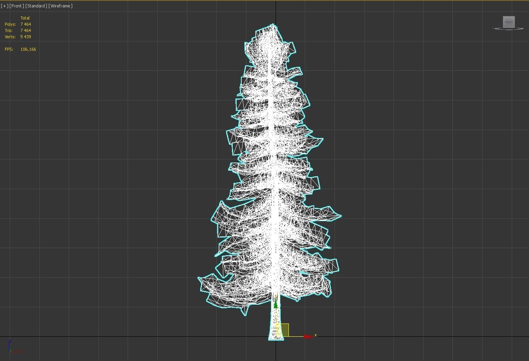This screenshot has height=361, width=529.
Task: Open the [Front] view label menu
Action: point(17,6)
